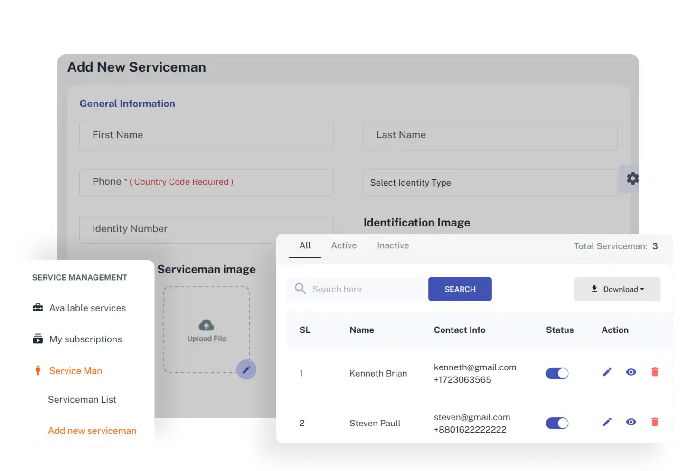Edit Kenneth Brian with pencil icon
The height and width of the screenshot is (471, 697).
tap(607, 372)
